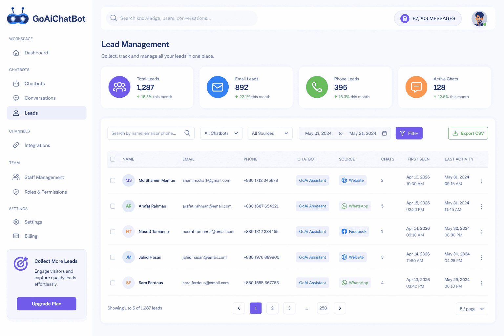This screenshot has height=336, width=504.
Task: Change the 5 / page size dropdown
Action: pos(472,309)
